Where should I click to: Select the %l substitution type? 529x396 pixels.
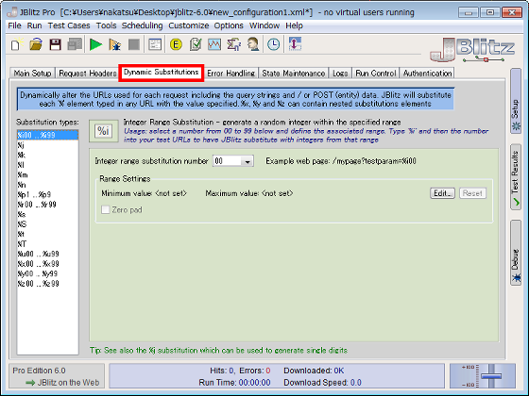[x=47, y=165]
